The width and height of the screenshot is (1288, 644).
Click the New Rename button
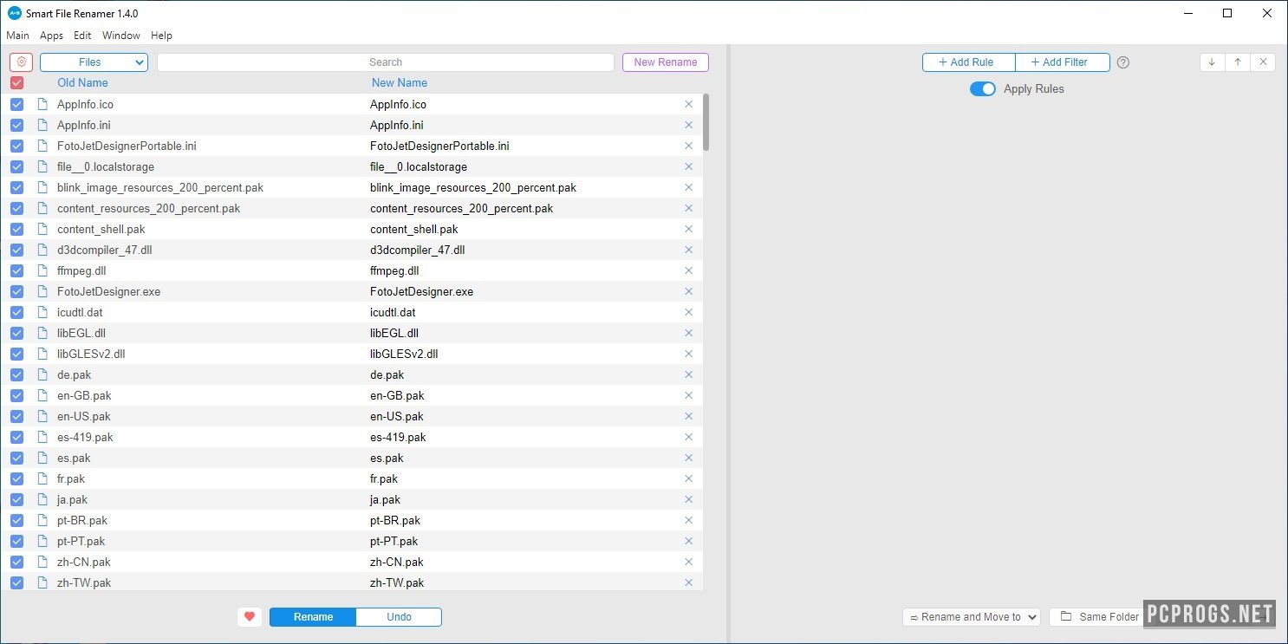point(666,62)
